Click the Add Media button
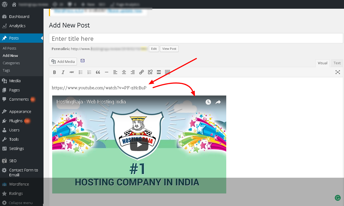Screen dimensions: 344x206 click(x=63, y=62)
